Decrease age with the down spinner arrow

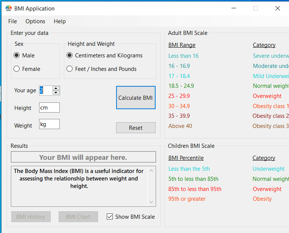click(x=56, y=92)
